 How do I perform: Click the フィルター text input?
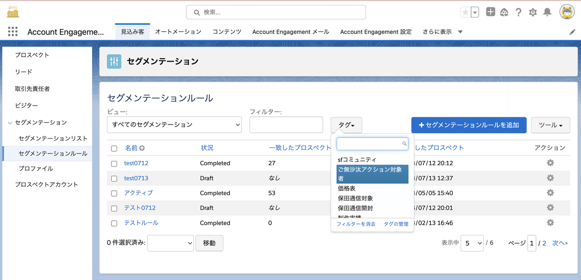286,124
